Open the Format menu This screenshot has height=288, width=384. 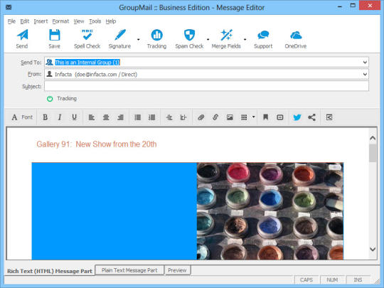point(60,21)
